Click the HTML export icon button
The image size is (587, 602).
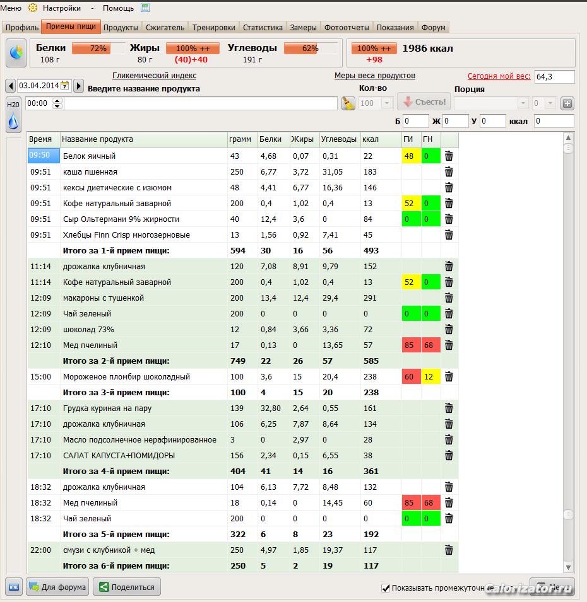(14, 587)
